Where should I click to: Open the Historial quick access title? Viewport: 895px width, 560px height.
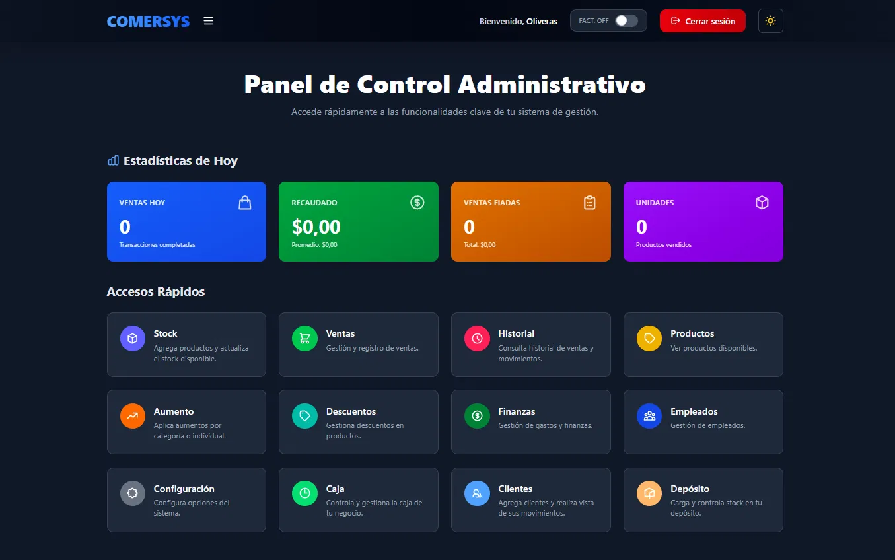click(516, 333)
